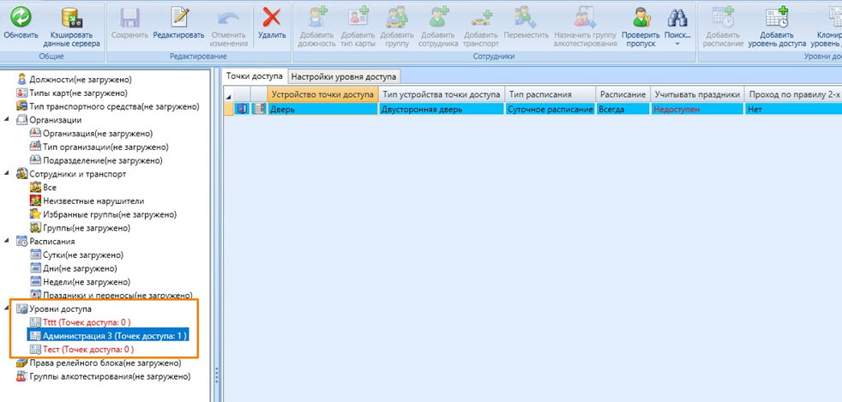
Task: Click the green Обновить refresh icon
Action: 20,16
